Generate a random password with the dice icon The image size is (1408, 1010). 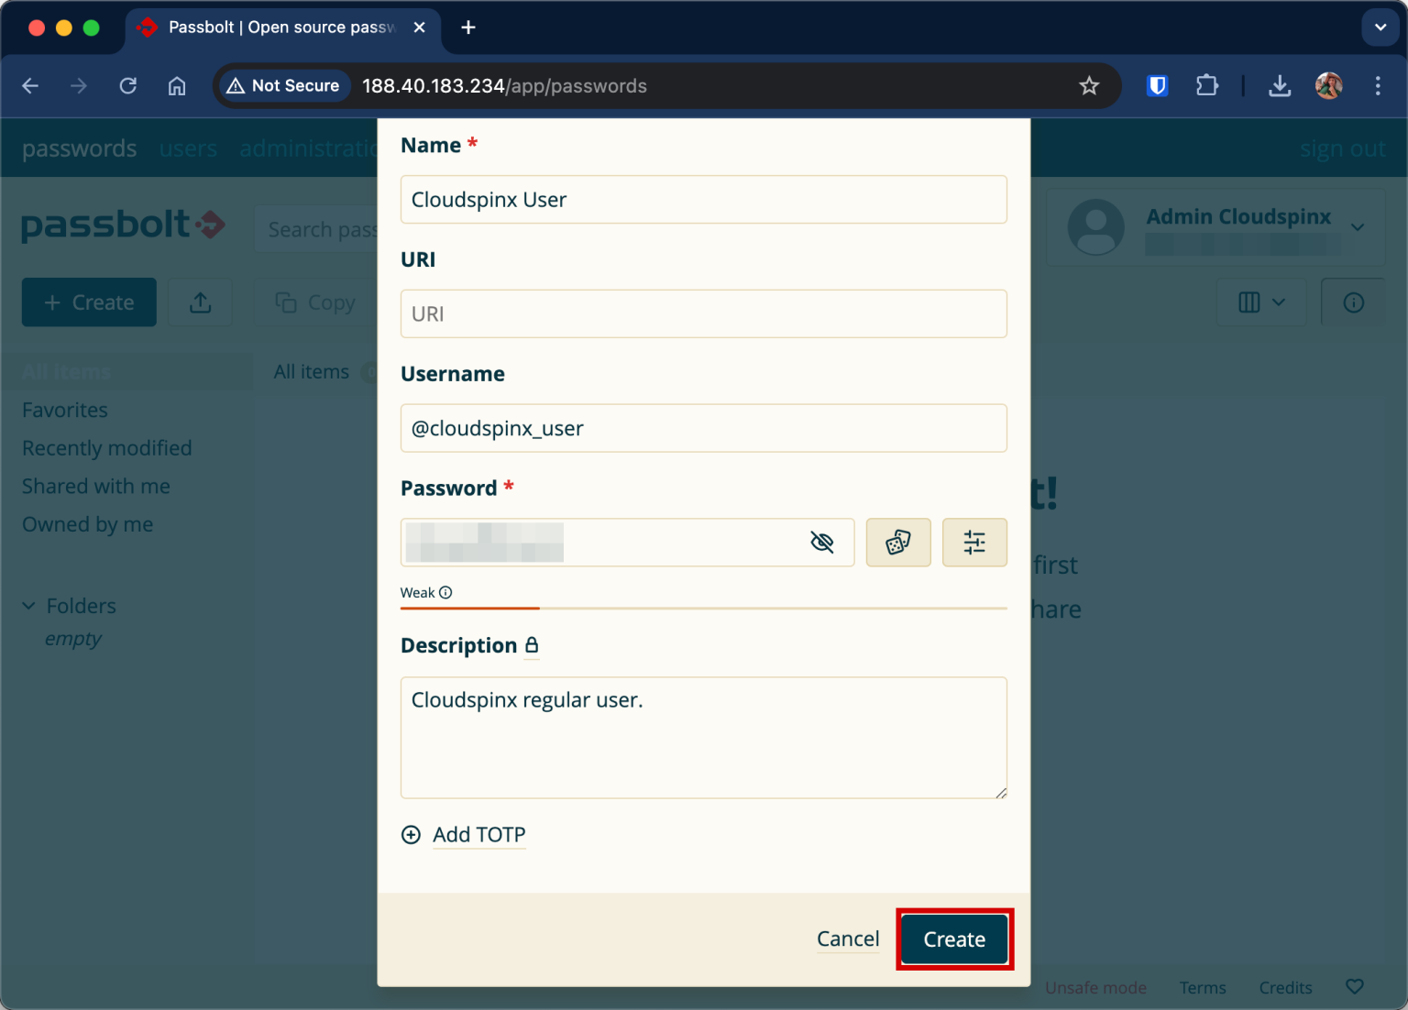pos(897,542)
